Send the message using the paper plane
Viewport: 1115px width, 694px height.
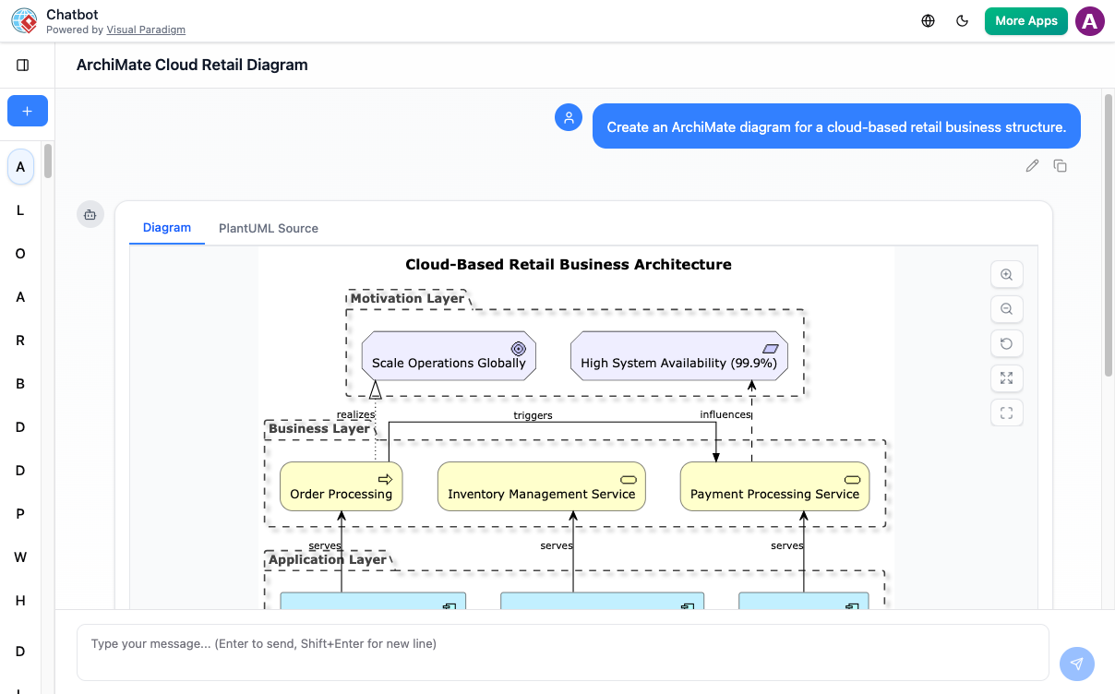1076,664
